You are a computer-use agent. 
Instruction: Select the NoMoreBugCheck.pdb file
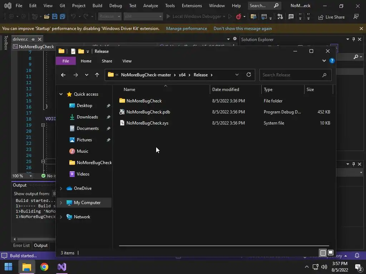tap(148, 112)
